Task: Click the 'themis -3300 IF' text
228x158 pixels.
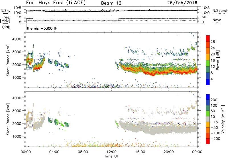Action: (42, 28)
